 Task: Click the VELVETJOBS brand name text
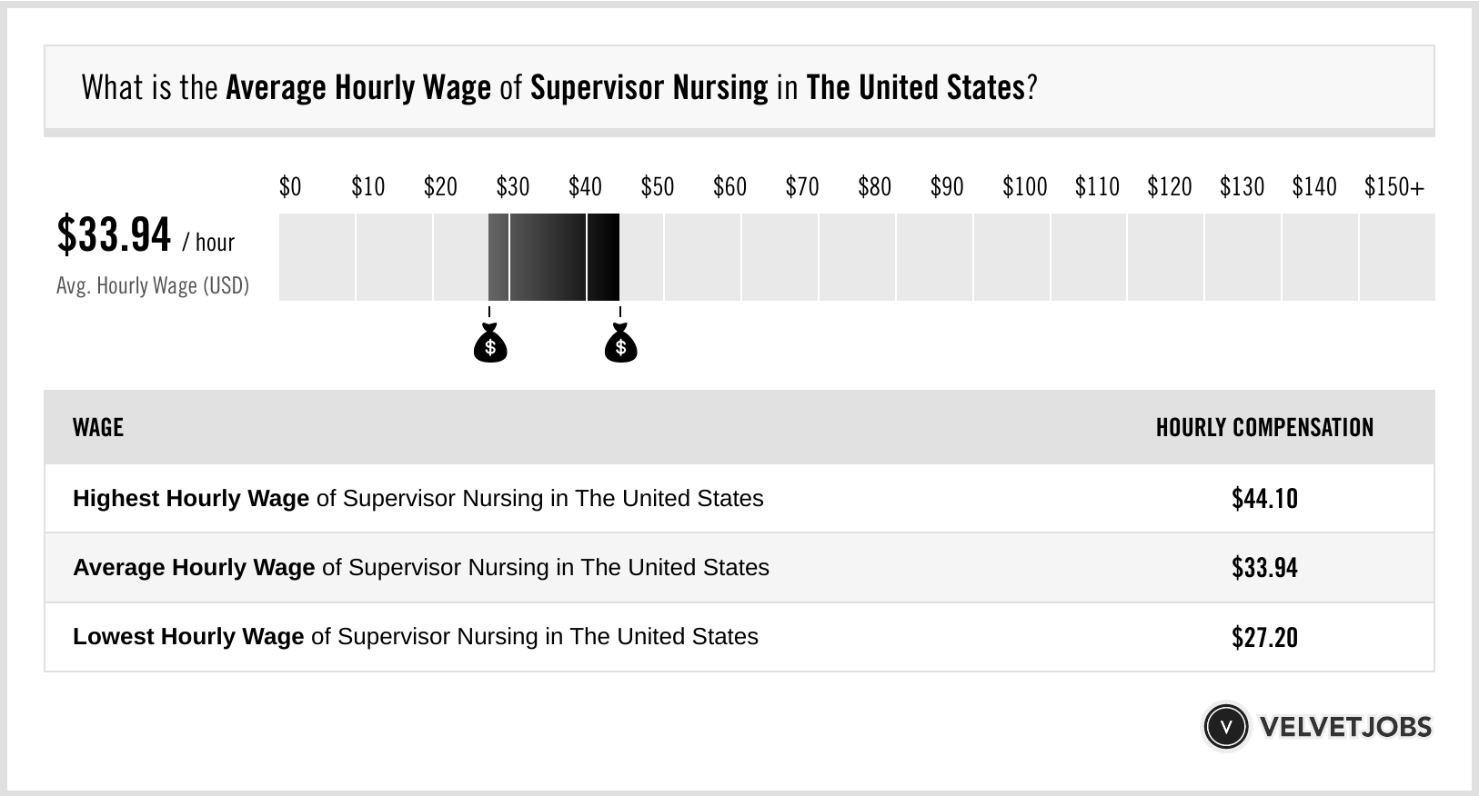pyautogui.click(x=1345, y=727)
